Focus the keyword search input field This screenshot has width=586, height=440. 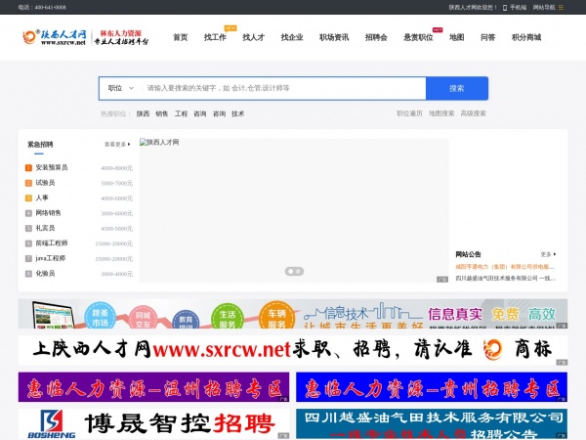[x=283, y=88]
